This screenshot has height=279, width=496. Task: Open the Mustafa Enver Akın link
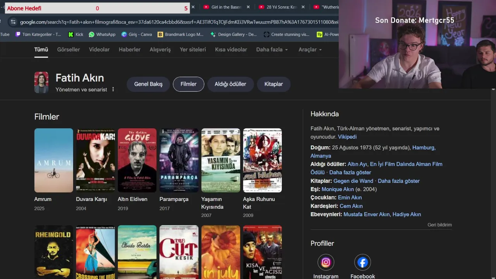point(367,214)
